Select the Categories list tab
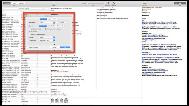This screenshot has width=189, height=106. (x=6, y=3)
